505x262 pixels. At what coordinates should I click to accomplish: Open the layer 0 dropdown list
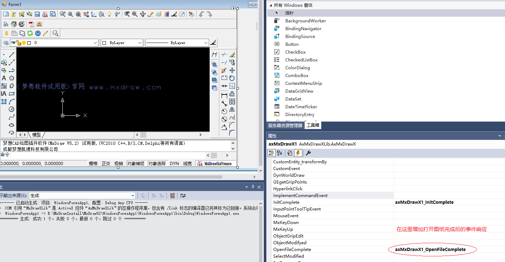point(95,43)
